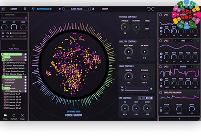
Task: Toggle the DMA Corpus Library enable dot
Action: click(26, 54)
